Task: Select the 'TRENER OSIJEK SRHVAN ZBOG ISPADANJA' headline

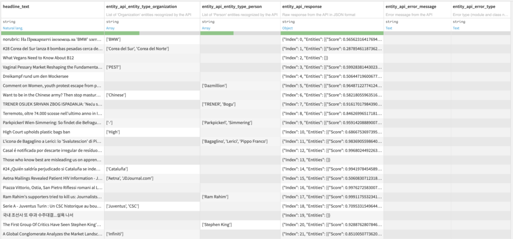Action: [52, 104]
